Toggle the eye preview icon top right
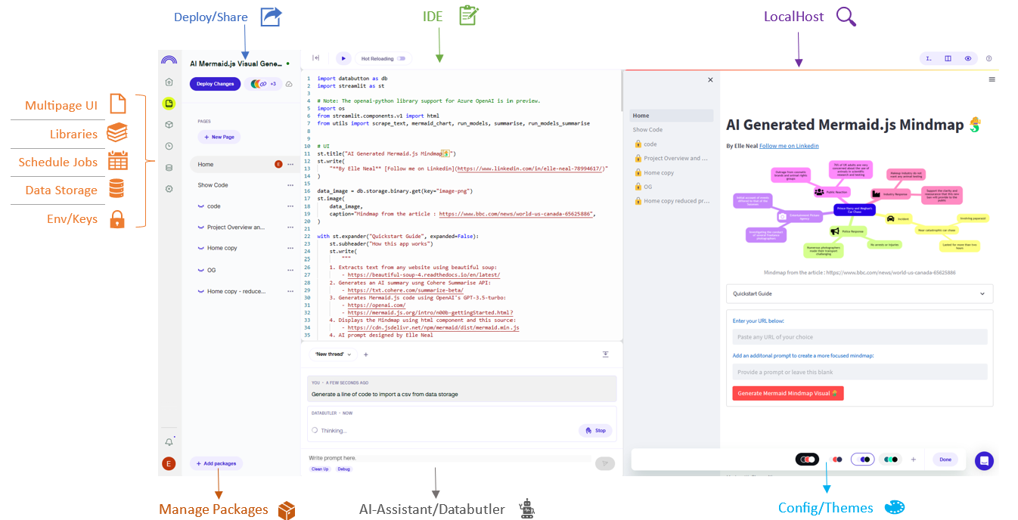Image resolution: width=1018 pixels, height=520 pixels. (967, 58)
